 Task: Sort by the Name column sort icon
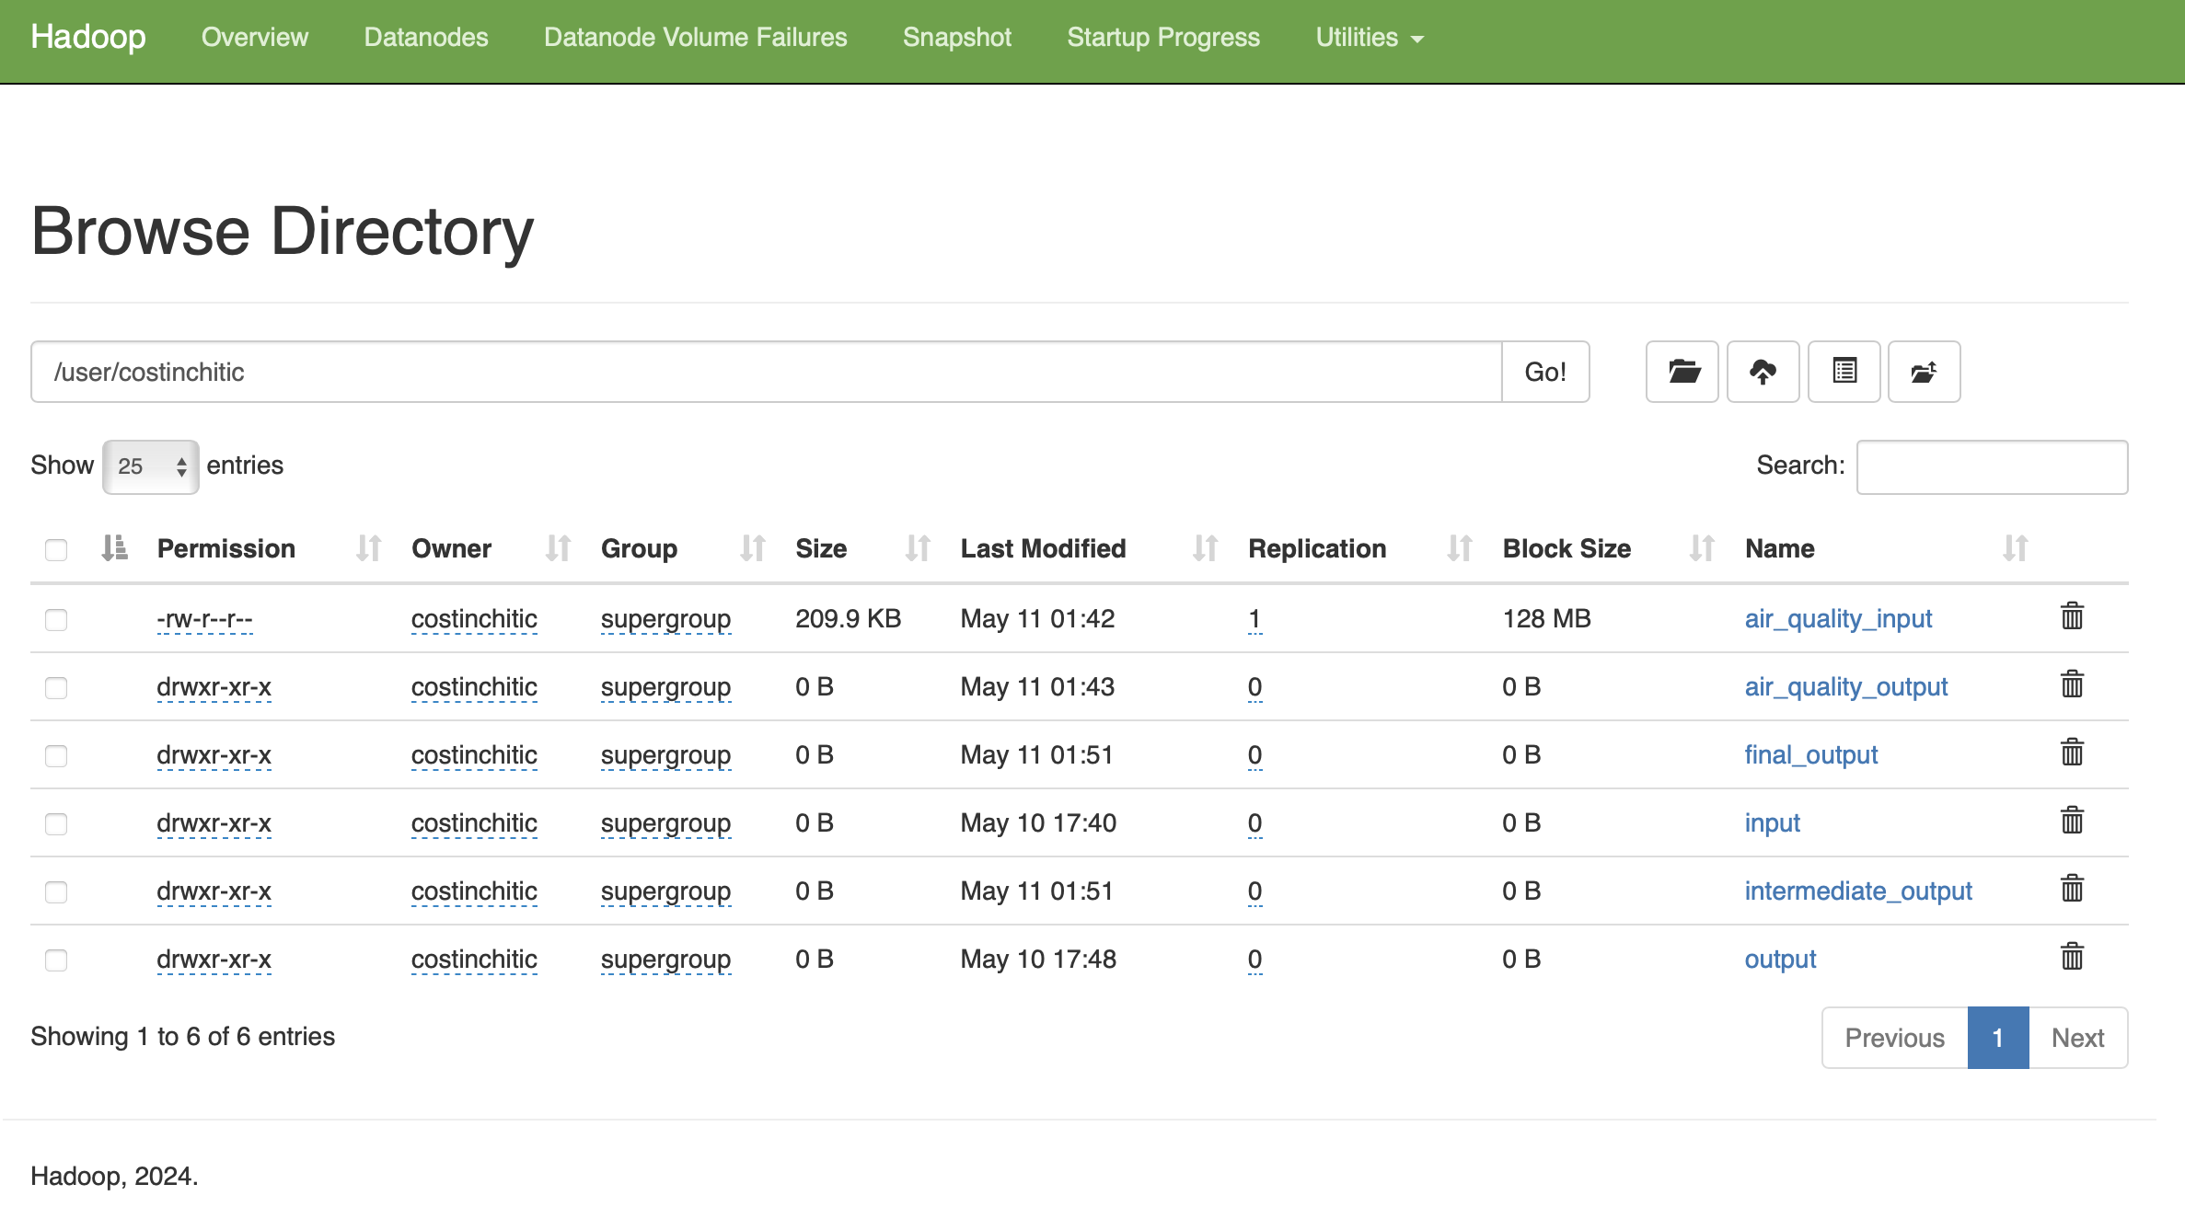[x=2015, y=548]
